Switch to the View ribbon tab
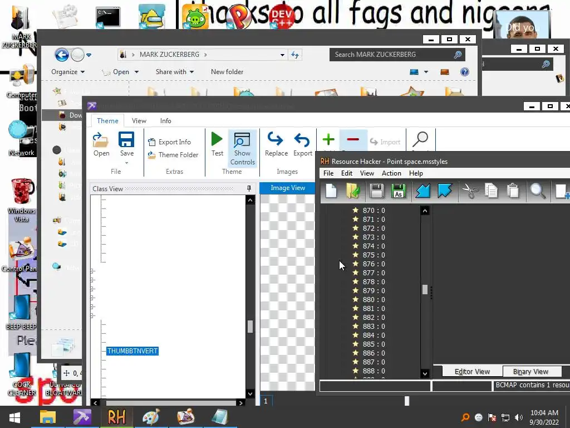 coord(139,121)
